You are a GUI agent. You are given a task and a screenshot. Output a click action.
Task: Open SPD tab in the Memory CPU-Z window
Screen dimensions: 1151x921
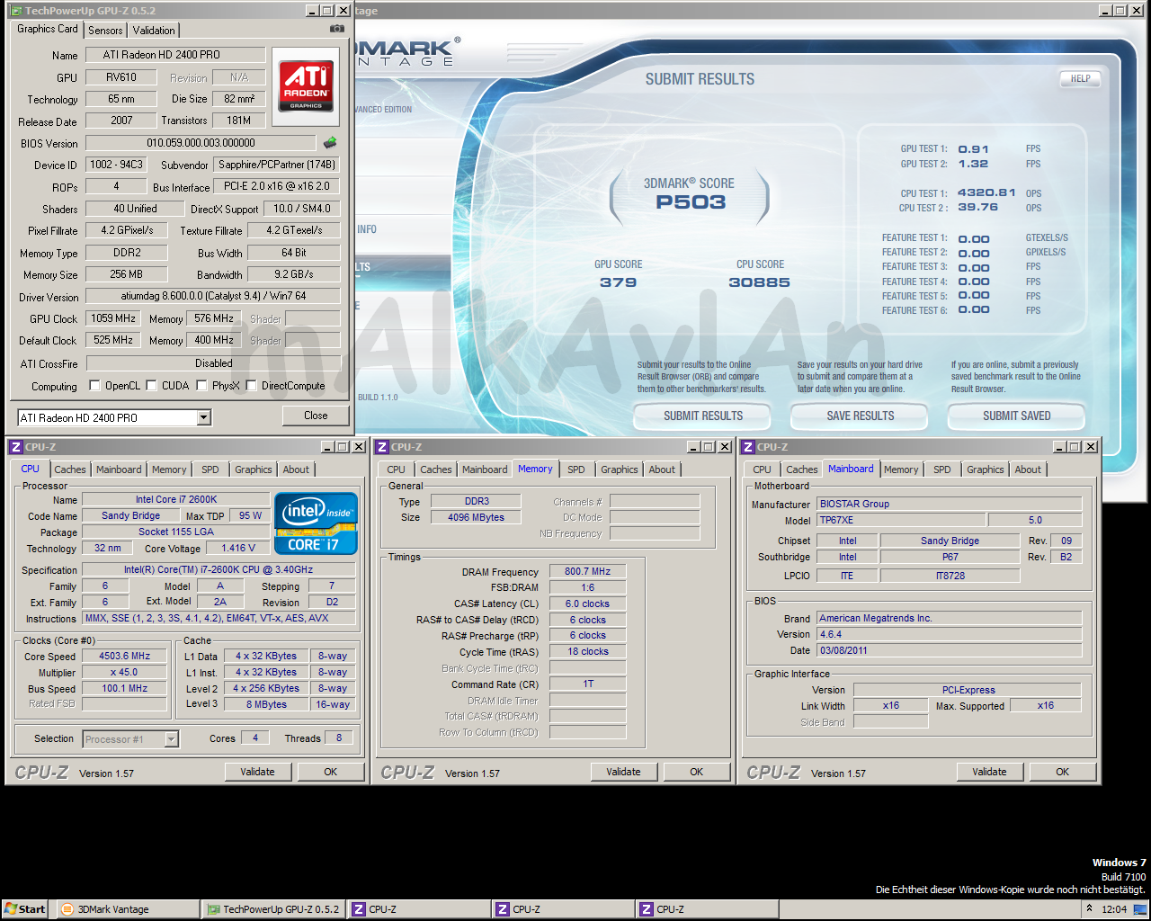pyautogui.click(x=576, y=469)
